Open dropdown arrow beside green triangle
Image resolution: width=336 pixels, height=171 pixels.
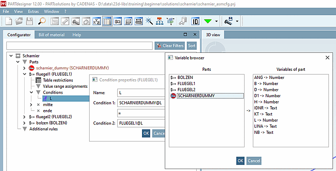(x=216, y=21)
